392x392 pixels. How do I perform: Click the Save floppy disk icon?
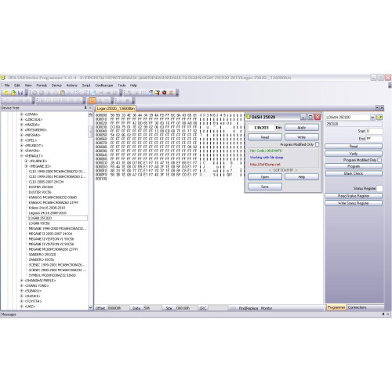click(20, 93)
